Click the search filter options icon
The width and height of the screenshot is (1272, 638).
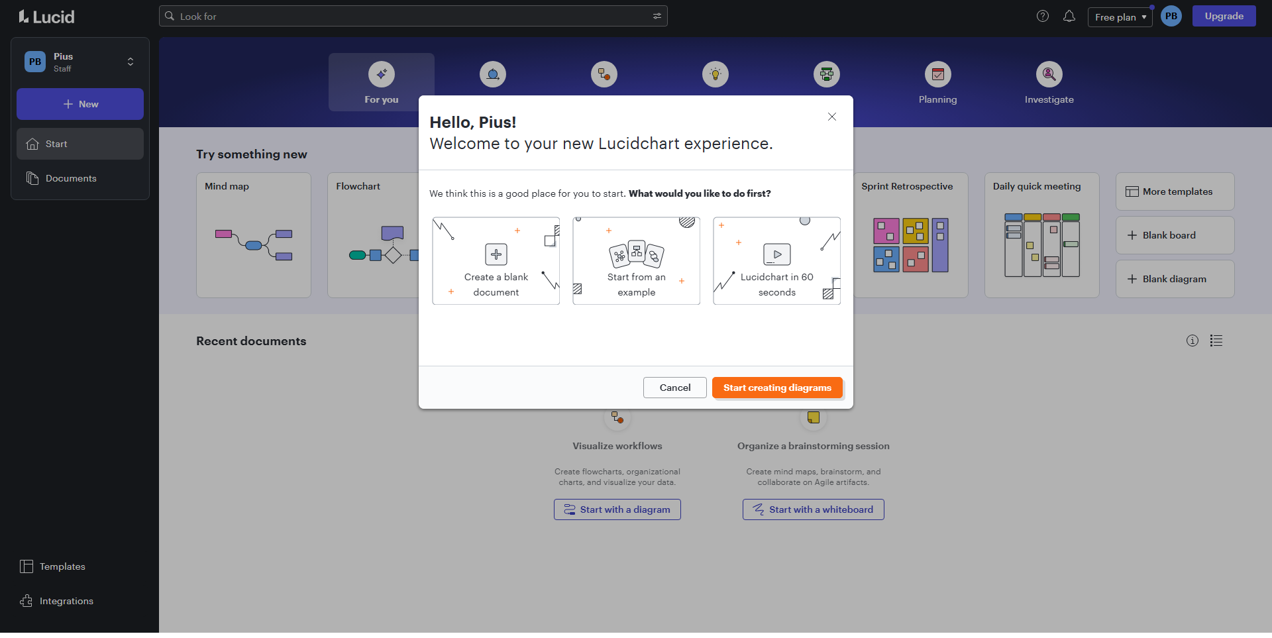657,16
